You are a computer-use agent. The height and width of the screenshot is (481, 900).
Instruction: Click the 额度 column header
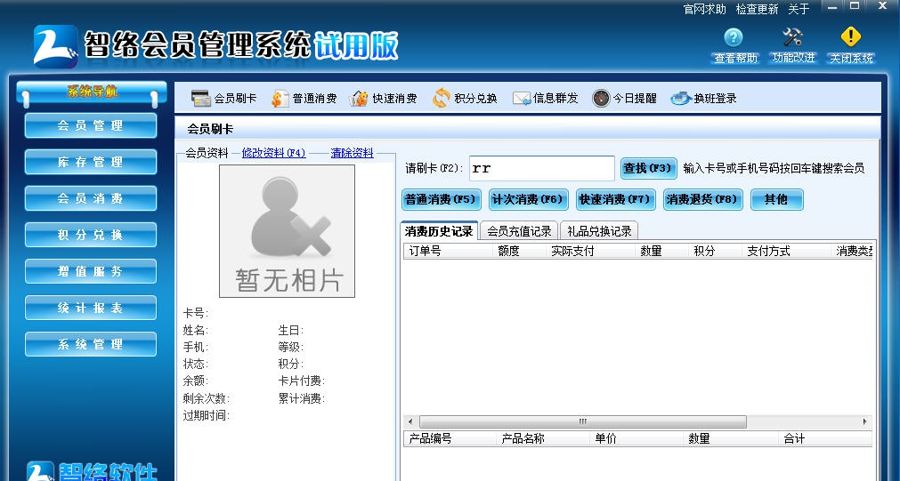pos(519,251)
